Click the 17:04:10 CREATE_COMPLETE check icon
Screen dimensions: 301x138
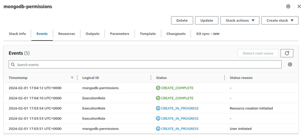[158, 98]
